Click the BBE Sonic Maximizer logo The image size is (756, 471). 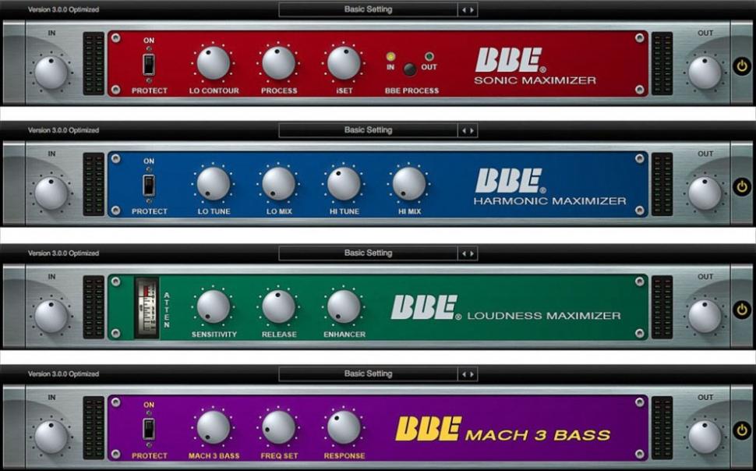(534, 66)
